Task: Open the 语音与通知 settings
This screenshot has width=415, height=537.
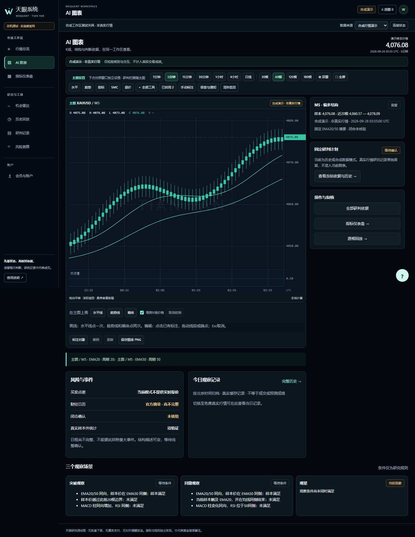Action: 208,87
